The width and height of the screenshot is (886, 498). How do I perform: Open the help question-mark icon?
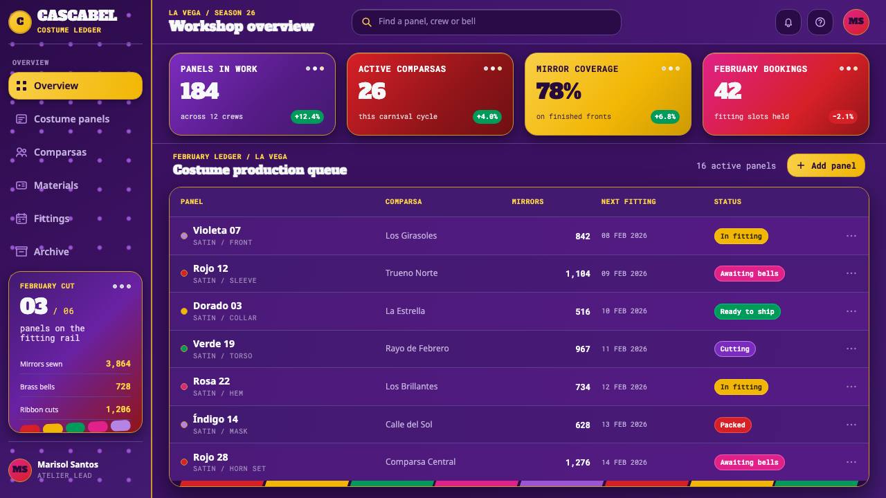(820, 22)
